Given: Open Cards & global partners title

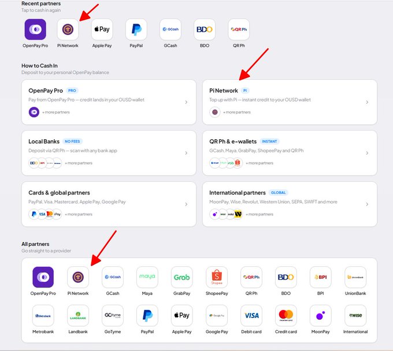Looking at the screenshot, I should click(59, 193).
